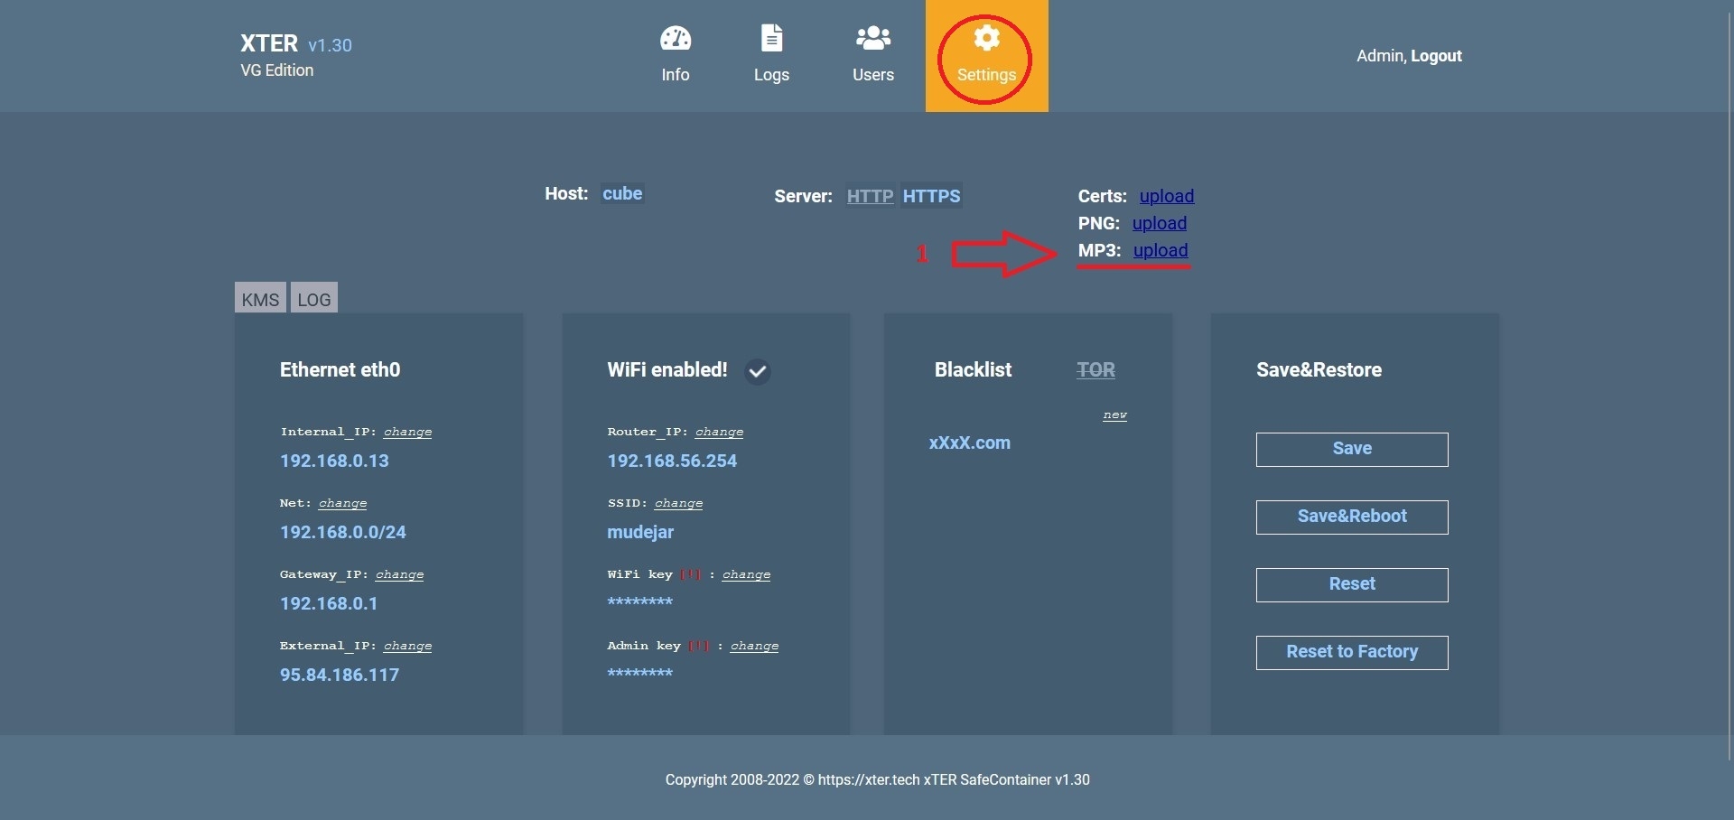Click the cube host name field

coord(622,194)
